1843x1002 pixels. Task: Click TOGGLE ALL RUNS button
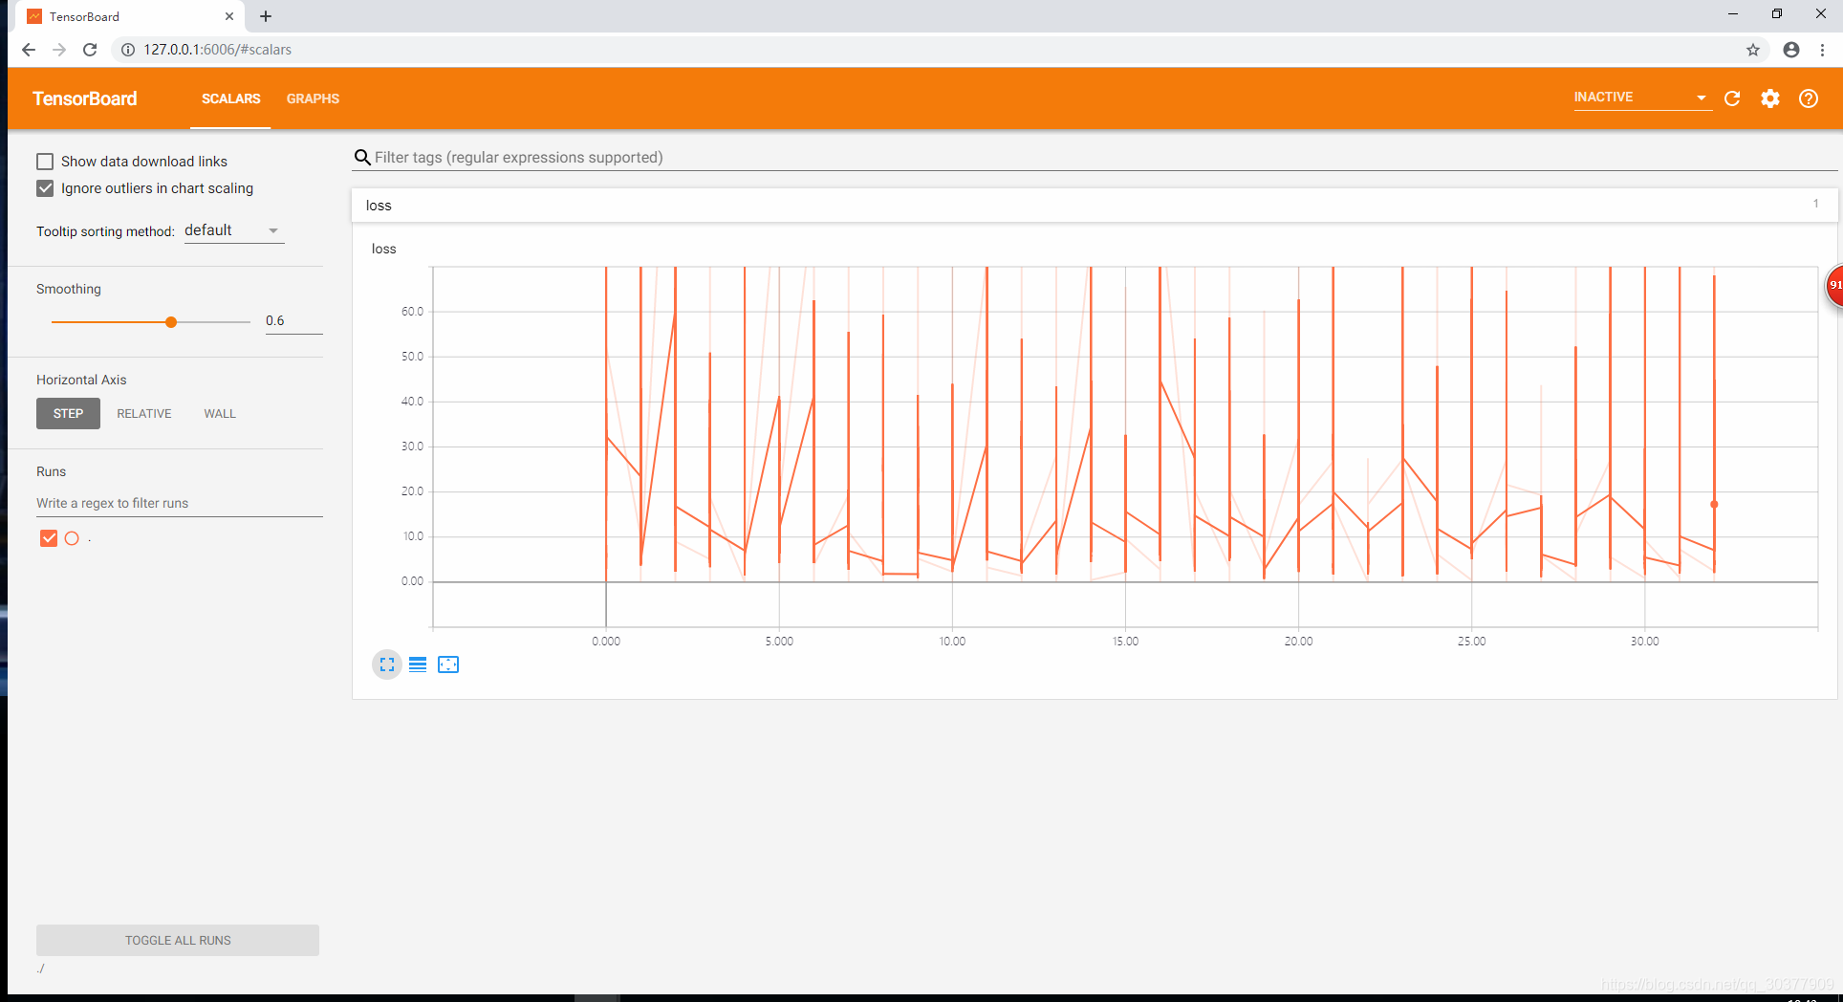[178, 941]
